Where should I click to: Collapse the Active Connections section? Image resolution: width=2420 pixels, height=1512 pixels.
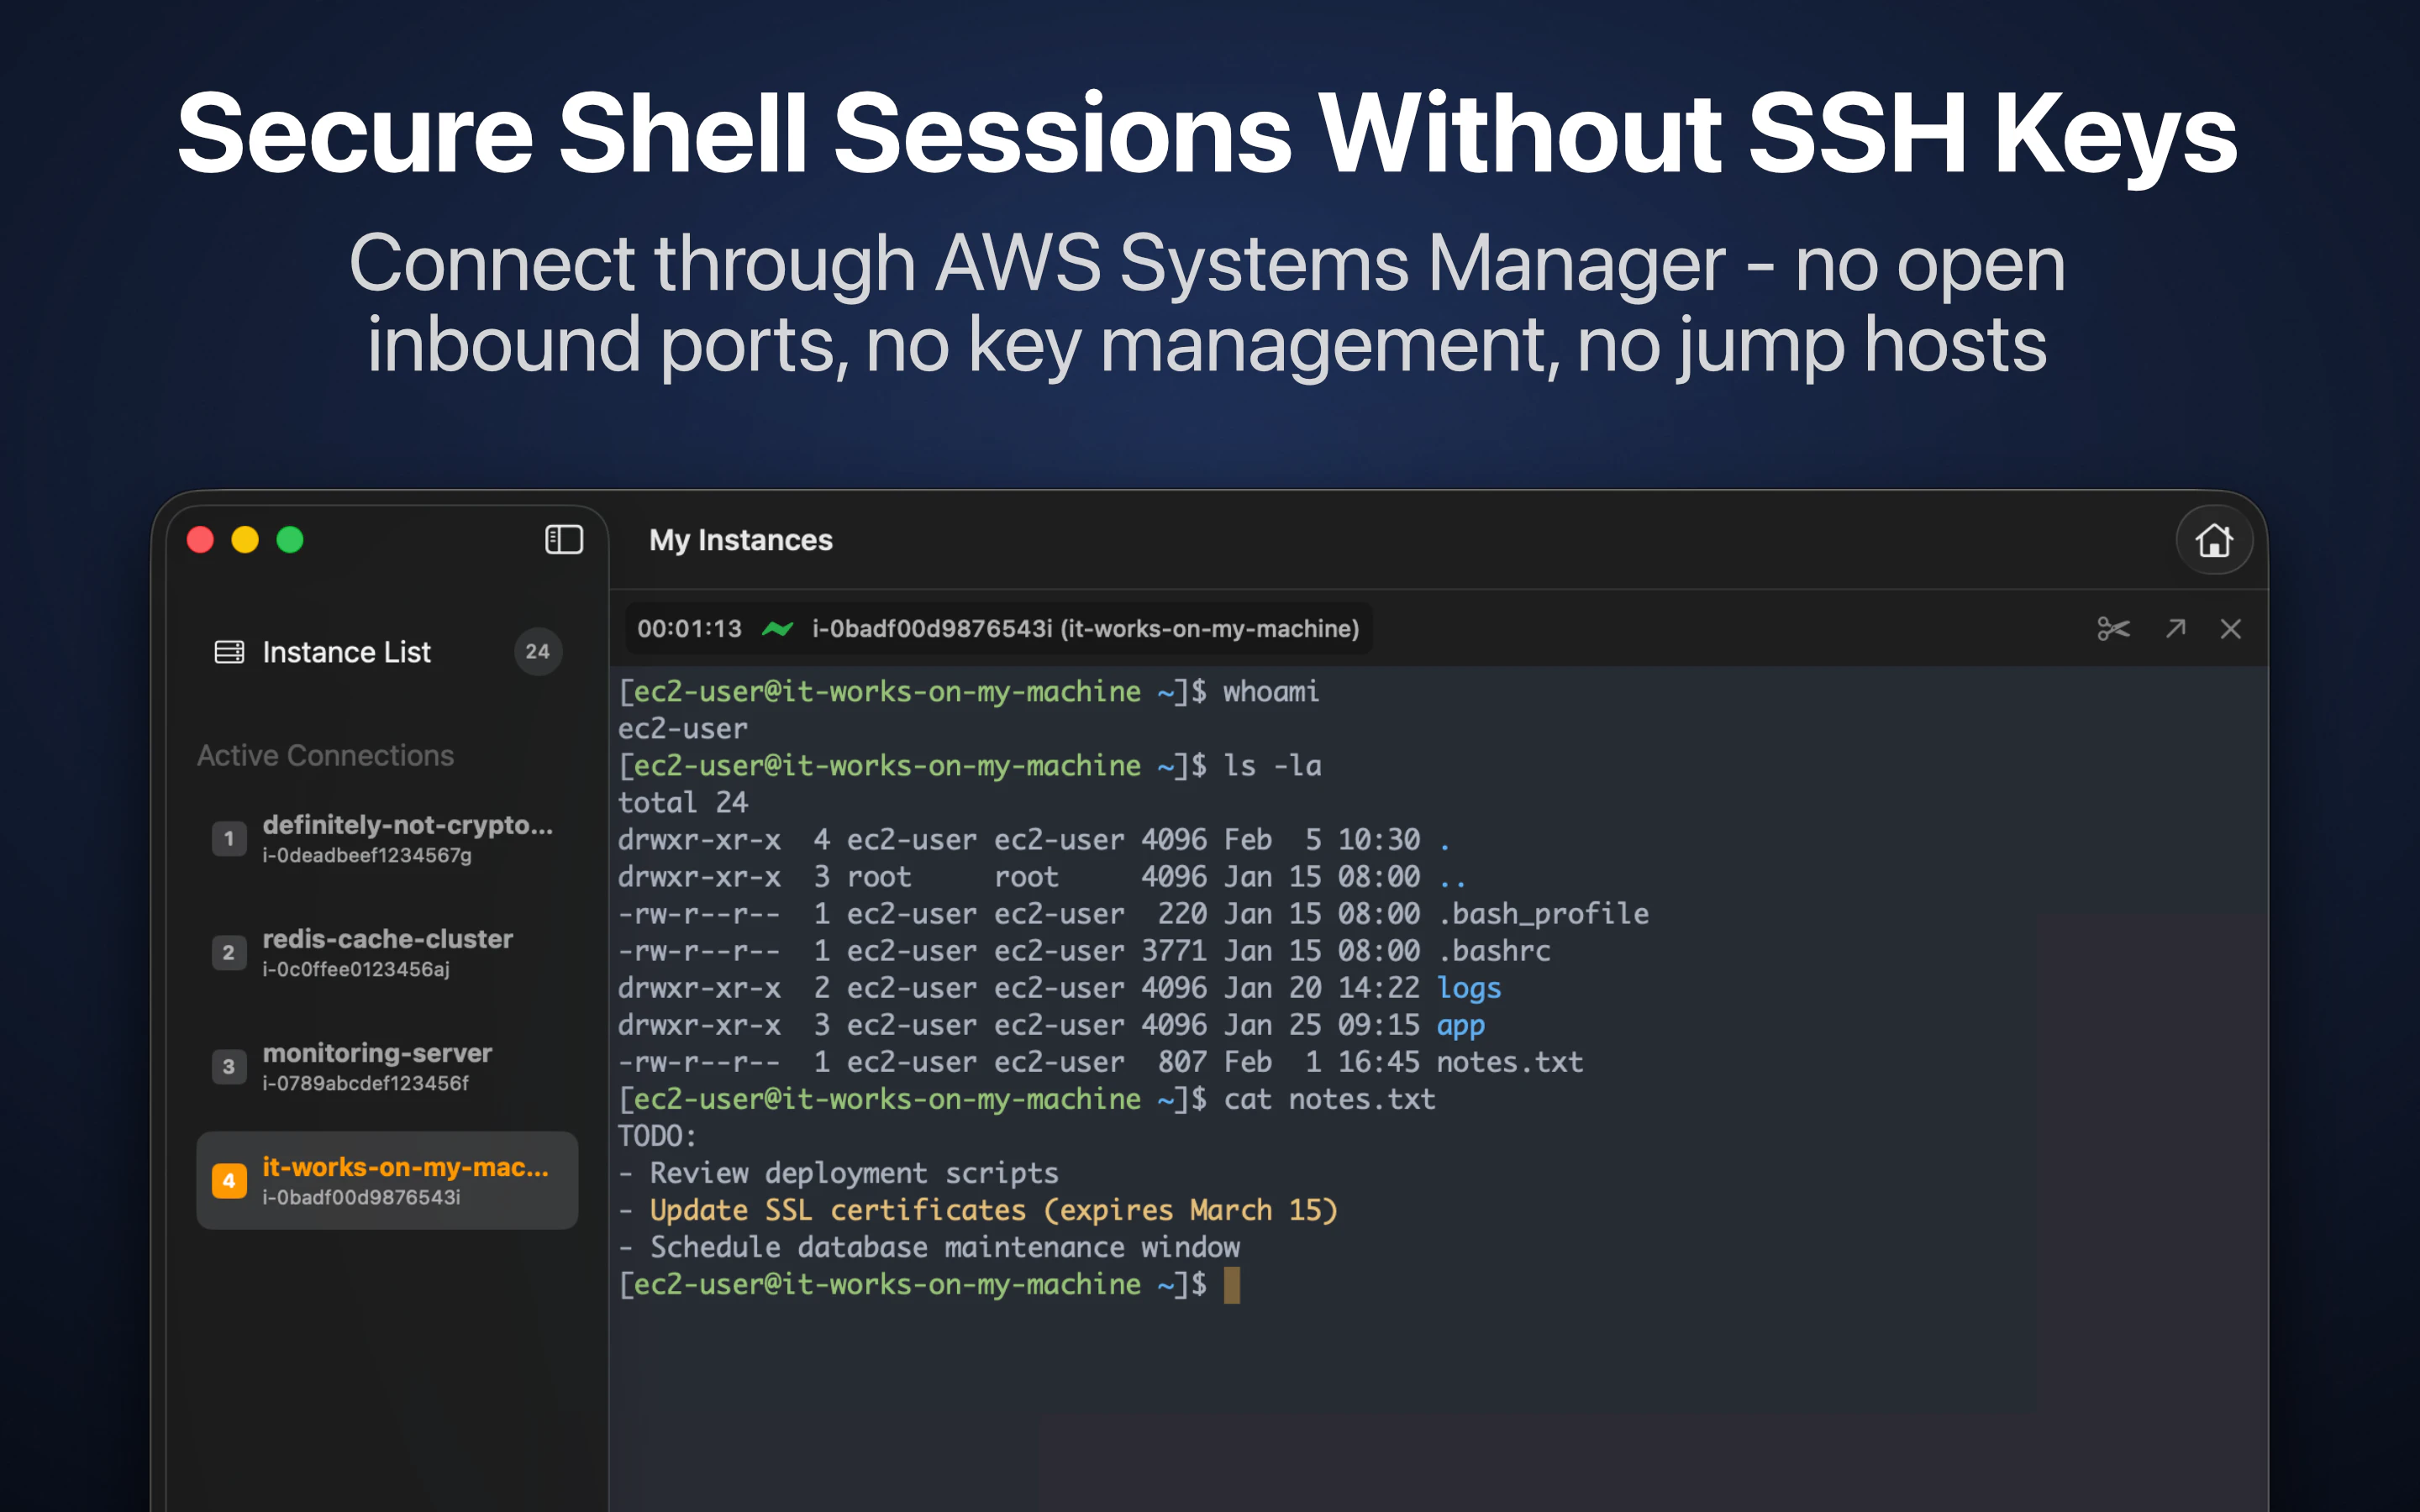click(324, 755)
